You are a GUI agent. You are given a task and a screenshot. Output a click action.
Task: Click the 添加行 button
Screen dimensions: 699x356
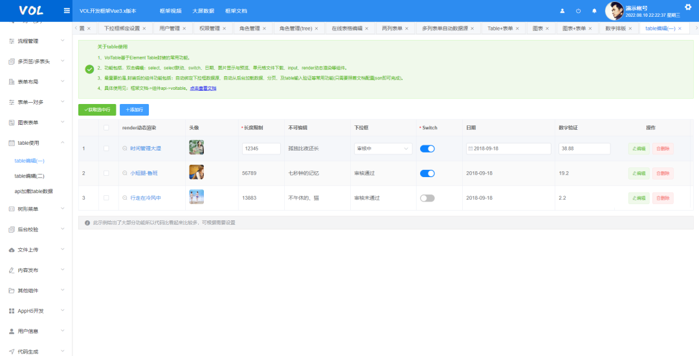[x=134, y=109]
